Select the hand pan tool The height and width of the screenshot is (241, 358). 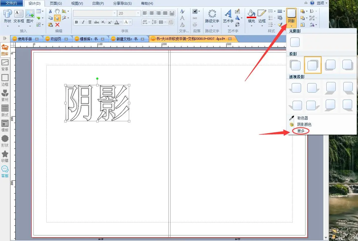57,11
